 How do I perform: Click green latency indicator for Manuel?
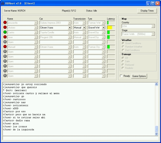click(x=108, y=47)
